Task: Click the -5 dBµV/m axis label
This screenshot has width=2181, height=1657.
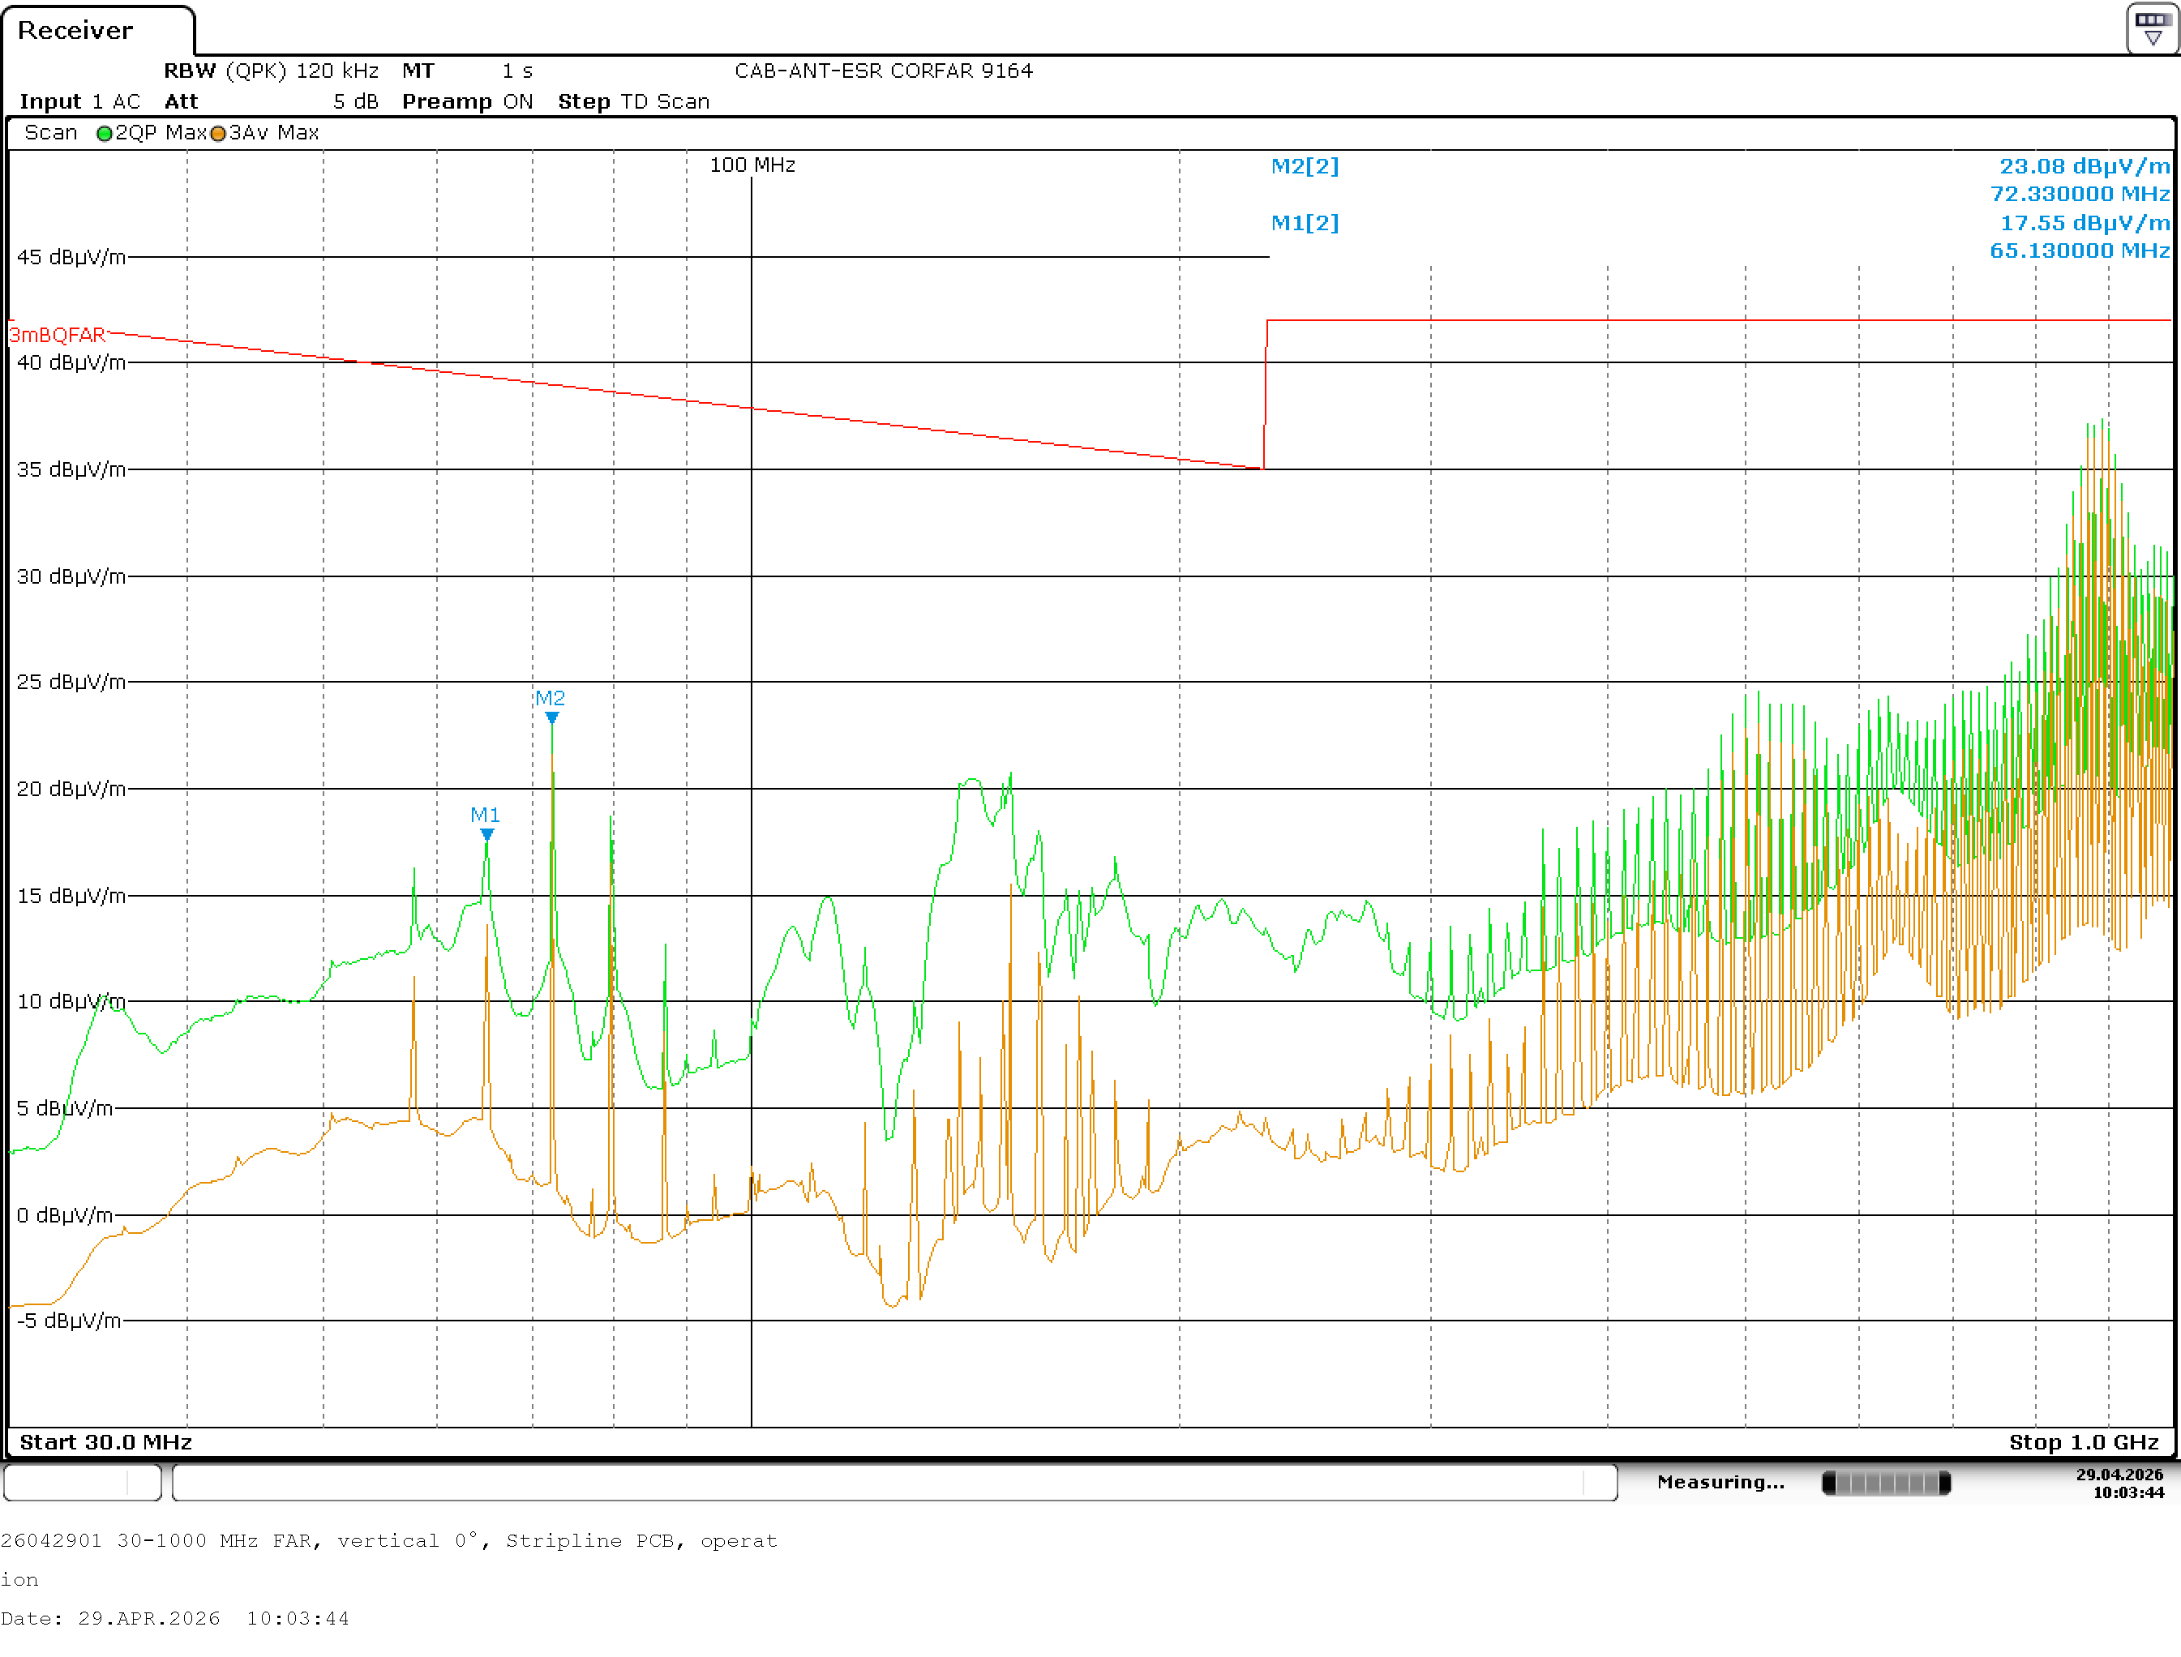Action: [x=68, y=1321]
